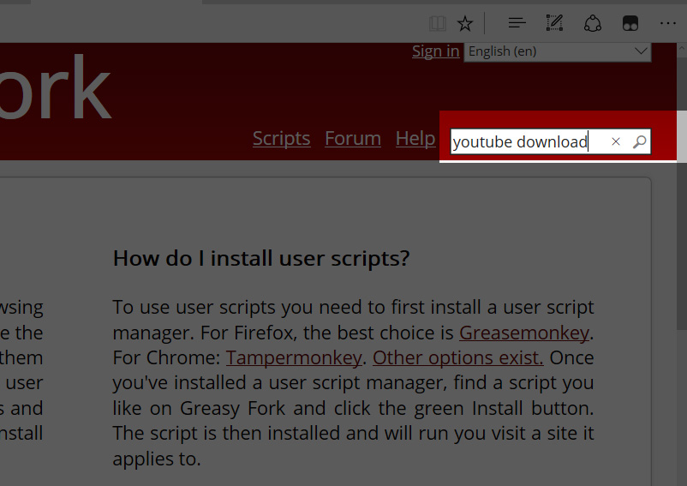Screen dimensions: 687x486
Task: Open the Tampermonkey extension icon
Action: 630,23
